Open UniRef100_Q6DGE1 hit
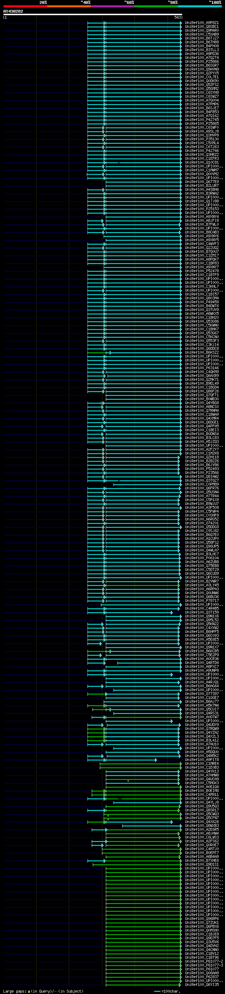The height and width of the screenshot is (994, 225). (x=202, y=422)
